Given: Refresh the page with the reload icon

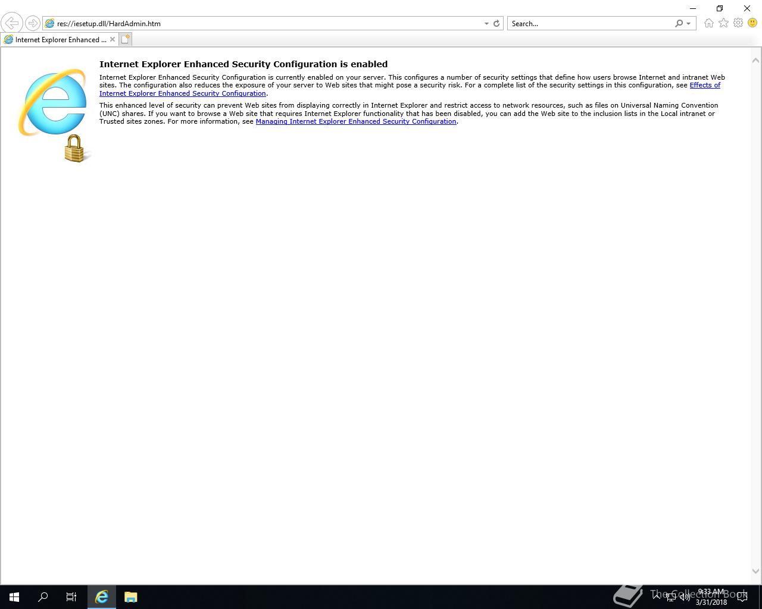Looking at the screenshot, I should click(x=496, y=24).
